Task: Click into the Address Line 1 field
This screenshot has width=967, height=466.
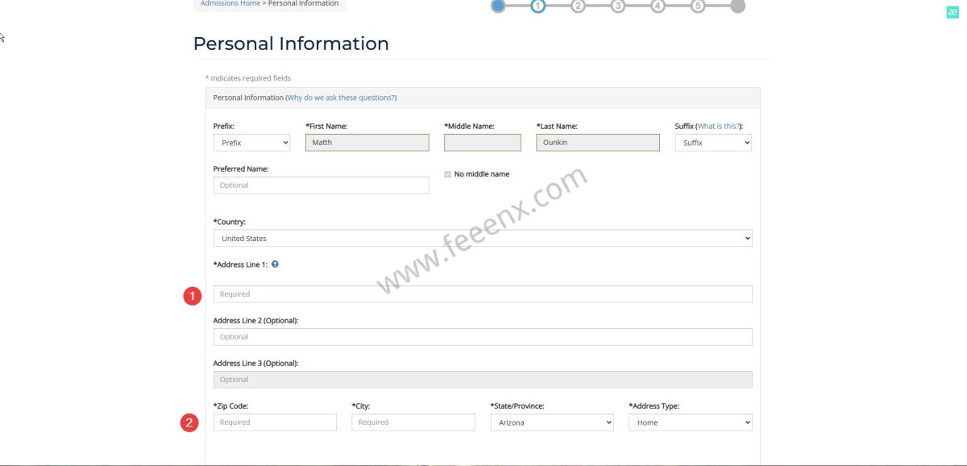Action: point(482,294)
